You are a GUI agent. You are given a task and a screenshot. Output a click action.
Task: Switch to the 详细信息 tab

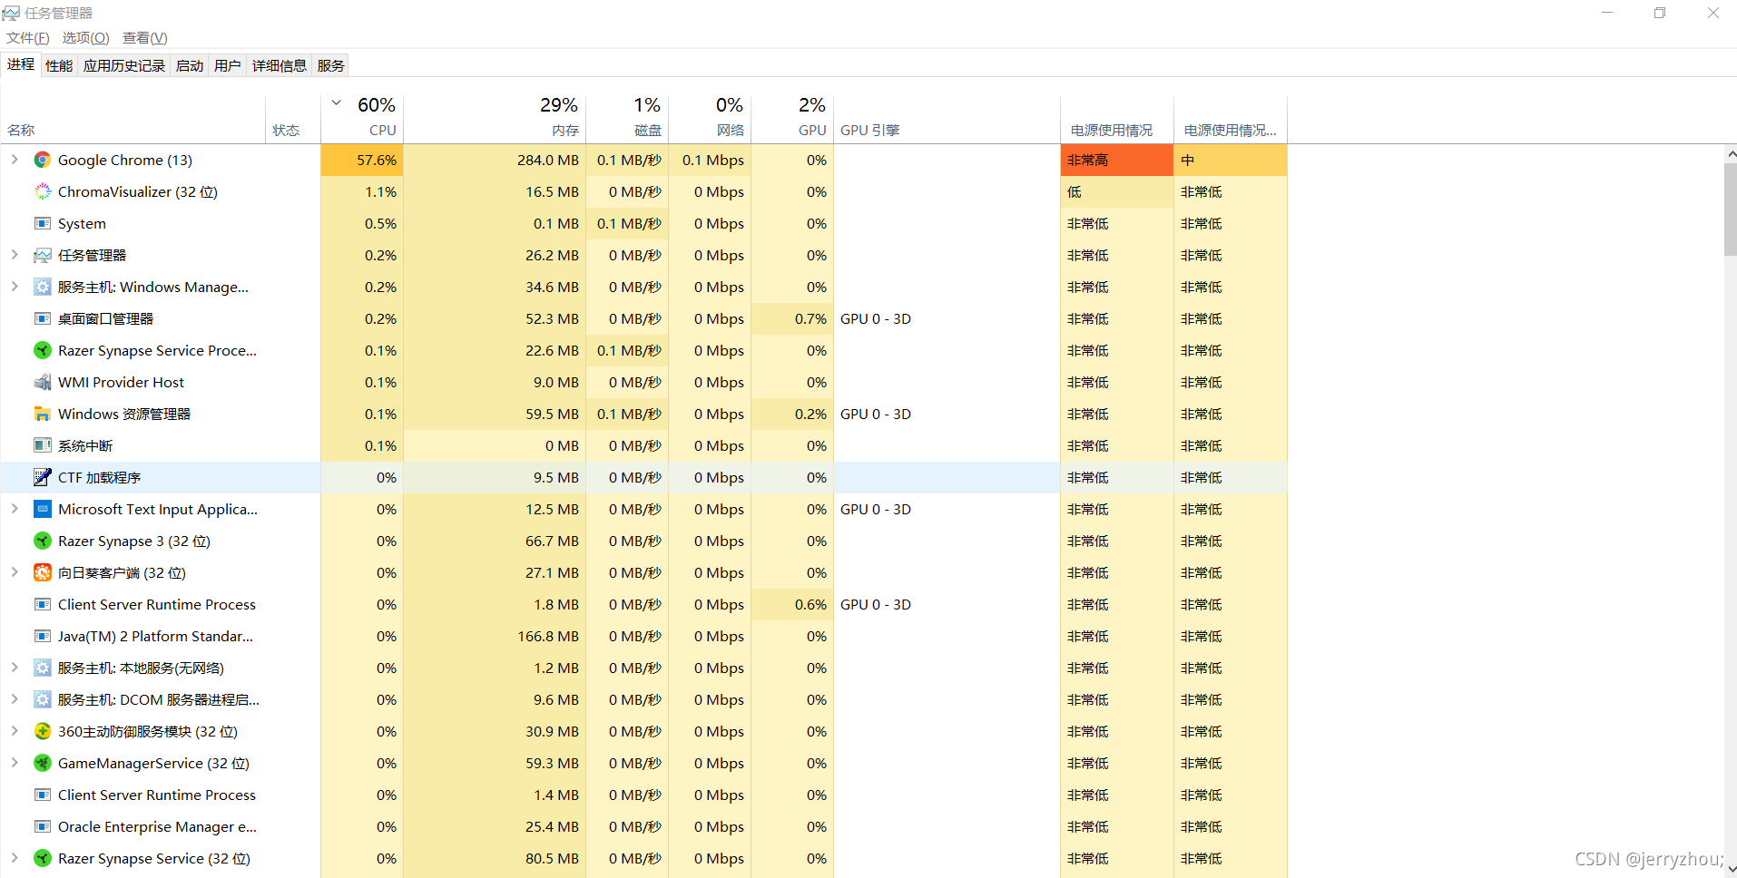pyautogui.click(x=280, y=66)
